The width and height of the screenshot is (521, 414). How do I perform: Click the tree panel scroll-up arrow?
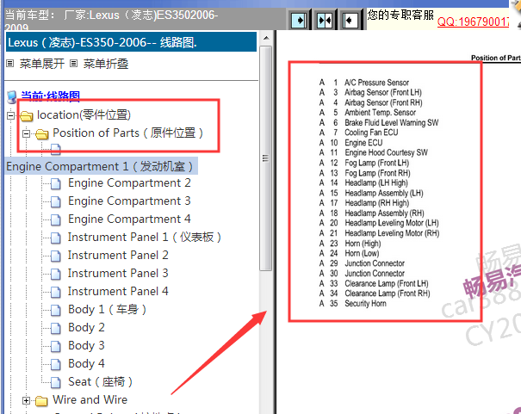coord(266,38)
